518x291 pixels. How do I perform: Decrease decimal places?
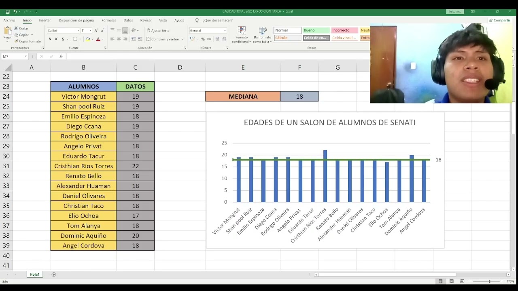pyautogui.click(x=224, y=39)
